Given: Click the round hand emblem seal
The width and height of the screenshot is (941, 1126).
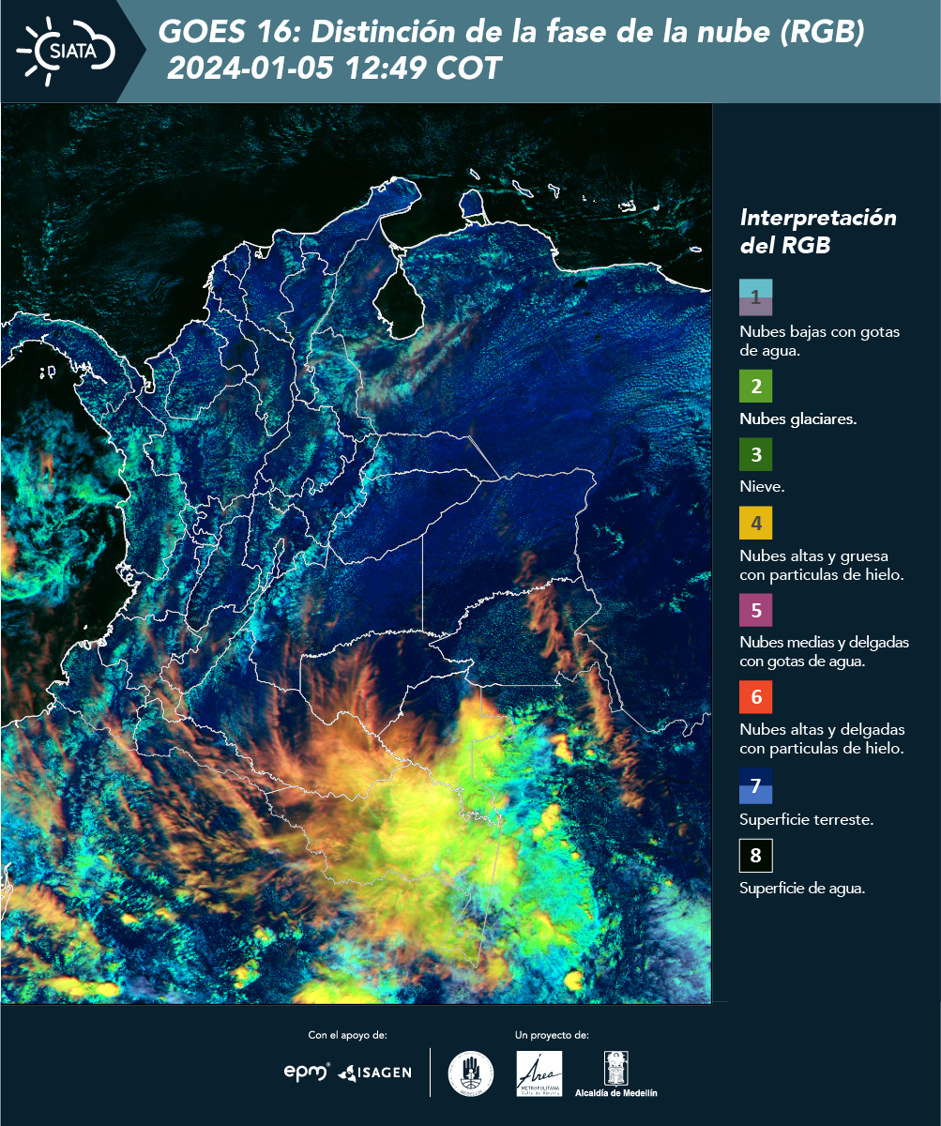Looking at the screenshot, I should [x=471, y=1073].
